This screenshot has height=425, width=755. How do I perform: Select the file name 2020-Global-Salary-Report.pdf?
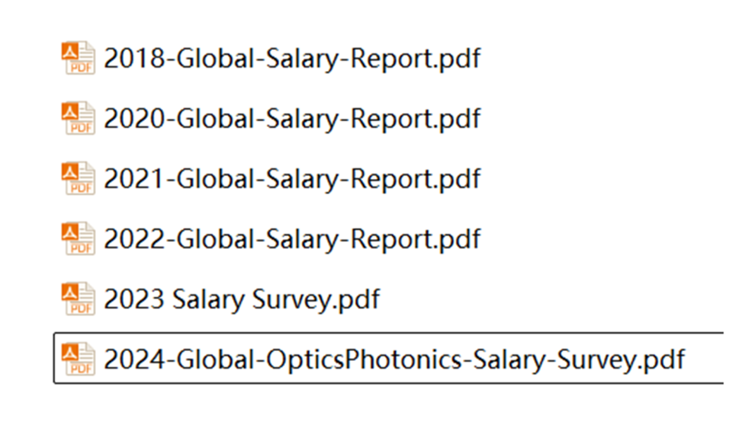(x=292, y=119)
